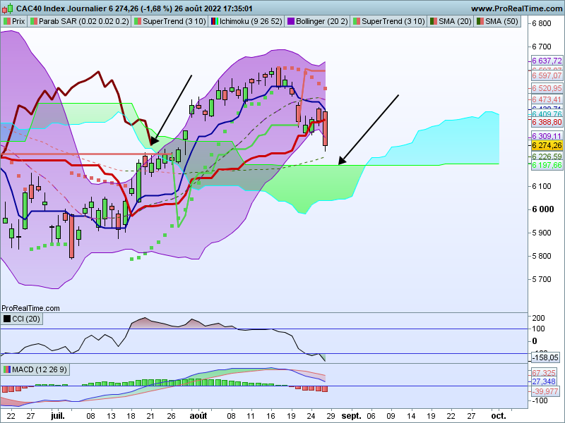This screenshot has width=565, height=423.
Task: Click the 16 date label on time axis
Action: point(270,416)
